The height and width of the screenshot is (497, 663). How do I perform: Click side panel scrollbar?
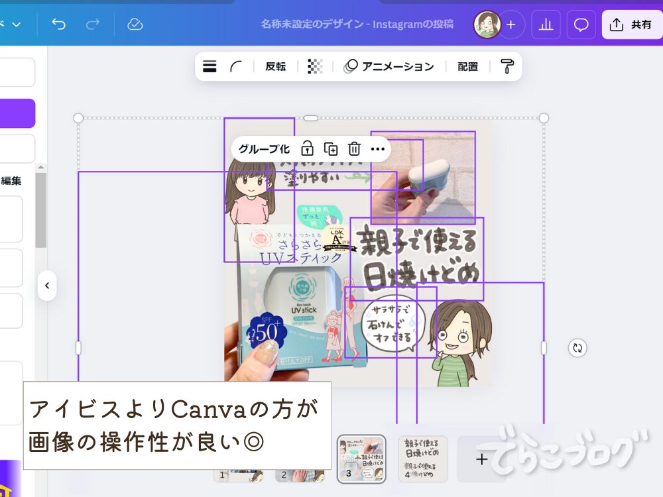pyautogui.click(x=40, y=210)
